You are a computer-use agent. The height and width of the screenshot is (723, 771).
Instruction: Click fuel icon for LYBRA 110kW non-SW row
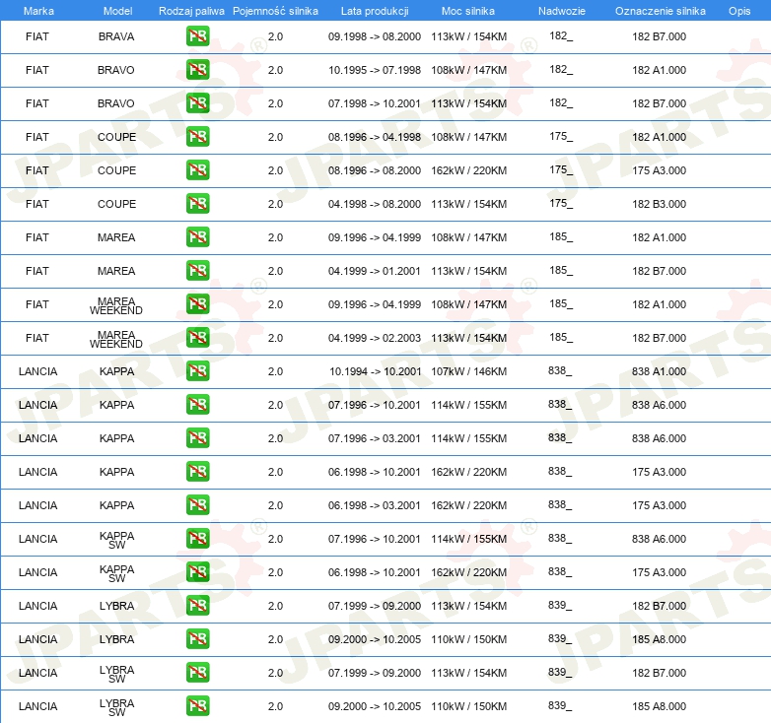tap(197, 639)
